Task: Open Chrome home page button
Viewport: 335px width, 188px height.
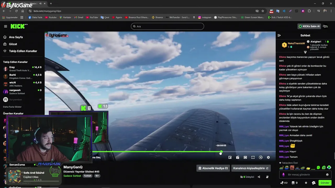Action: click(23, 11)
